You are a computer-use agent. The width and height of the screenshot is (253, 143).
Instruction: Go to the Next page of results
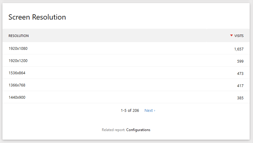coord(150,111)
